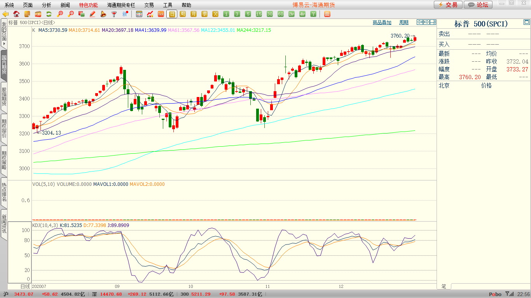531x298 pixels.
Task: Click the back arrow toolbar icon
Action: pos(5,14)
